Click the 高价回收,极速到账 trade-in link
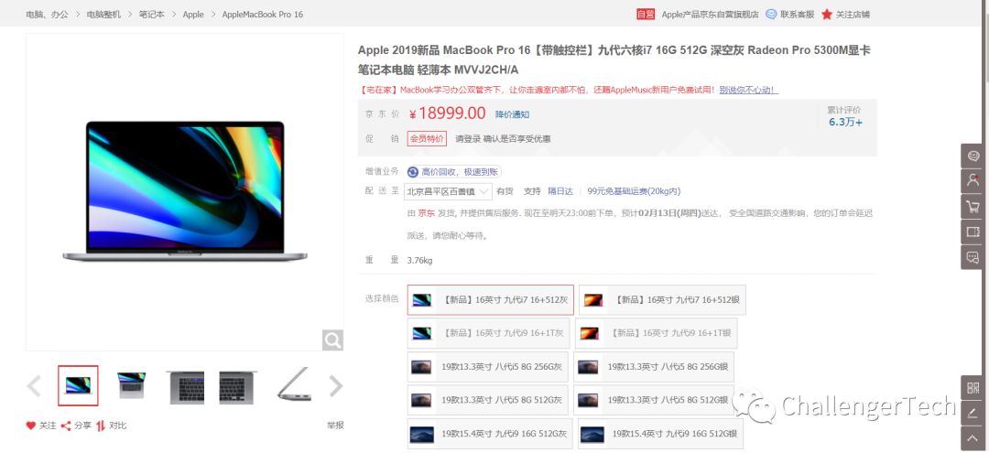 pyautogui.click(x=454, y=171)
